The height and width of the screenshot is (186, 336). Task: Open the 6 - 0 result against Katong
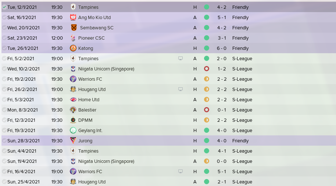coord(222,48)
